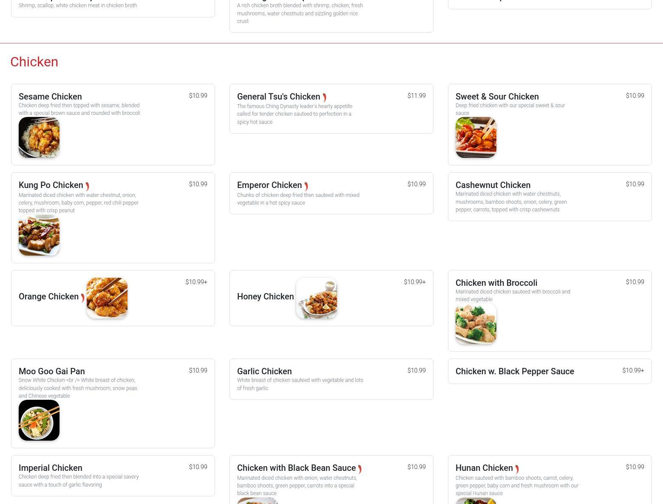View the Orange Chicken photo thumbnail
Image resolution: width=663 pixels, height=504 pixels.
pos(107,298)
